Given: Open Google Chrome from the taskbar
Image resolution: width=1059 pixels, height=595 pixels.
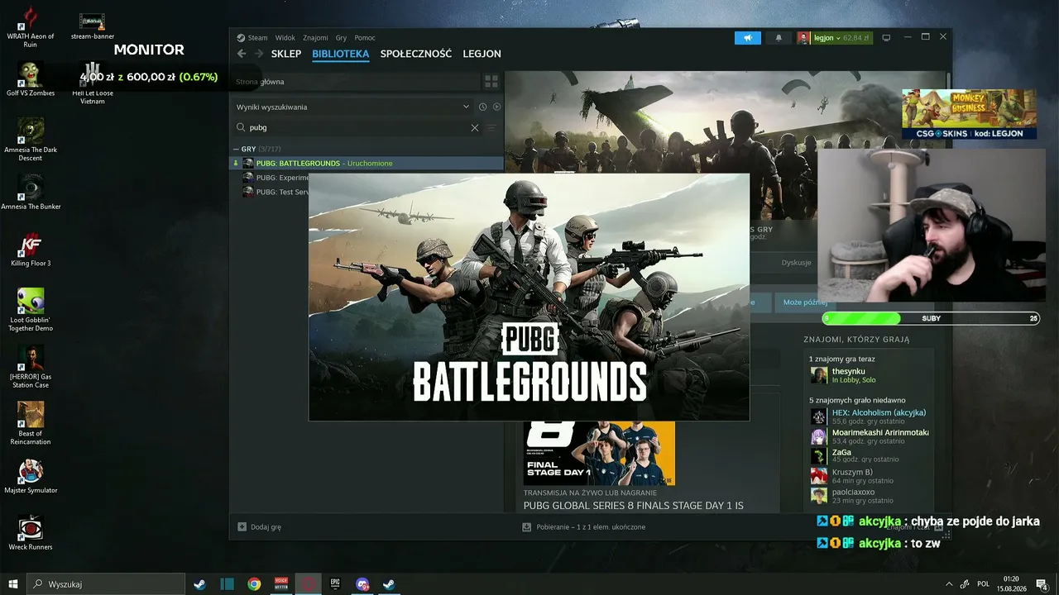Looking at the screenshot, I should click(x=254, y=584).
